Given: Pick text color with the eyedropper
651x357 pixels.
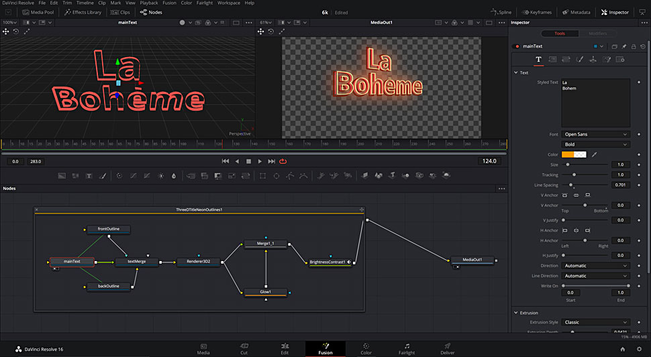Looking at the screenshot, I should tap(594, 154).
